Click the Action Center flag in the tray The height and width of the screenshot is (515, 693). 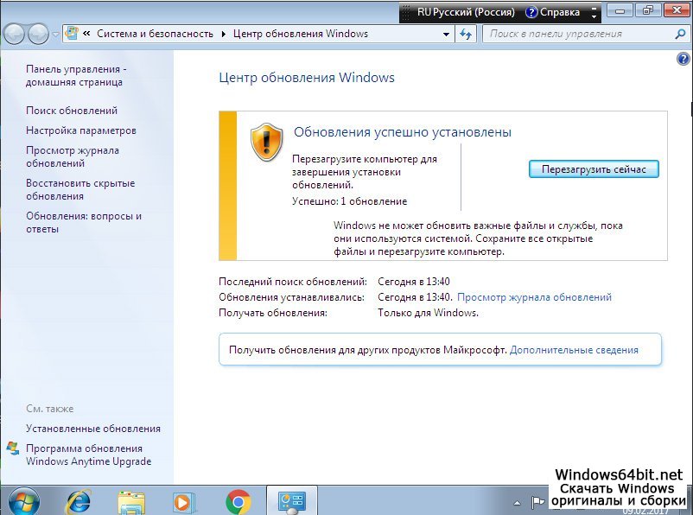click(x=537, y=501)
